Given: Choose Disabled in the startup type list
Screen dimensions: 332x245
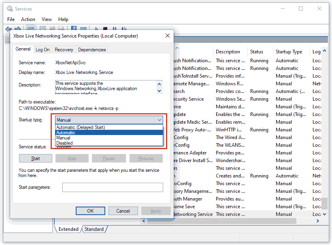Looking at the screenshot, I should click(109, 143).
